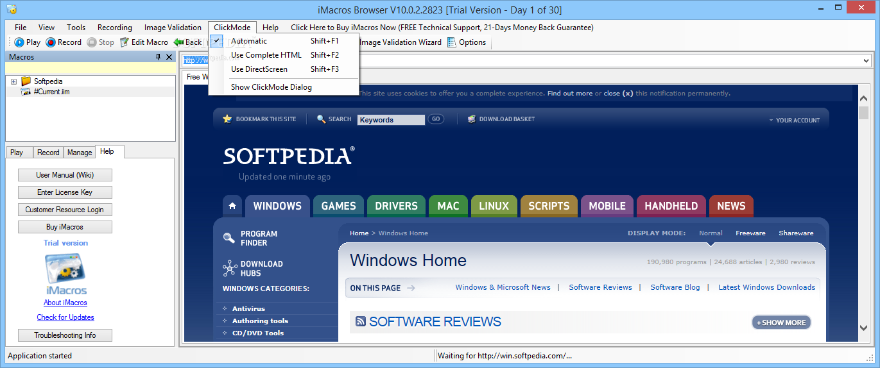Image resolution: width=880 pixels, height=368 pixels.
Task: Expand the Your Account dropdown
Action: click(794, 120)
